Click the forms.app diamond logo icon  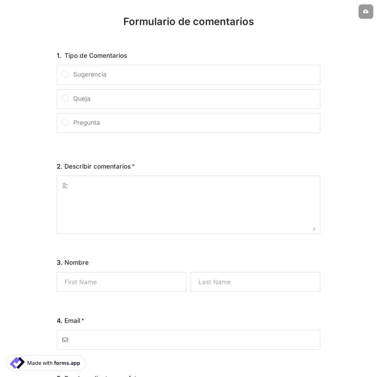pyautogui.click(x=17, y=363)
